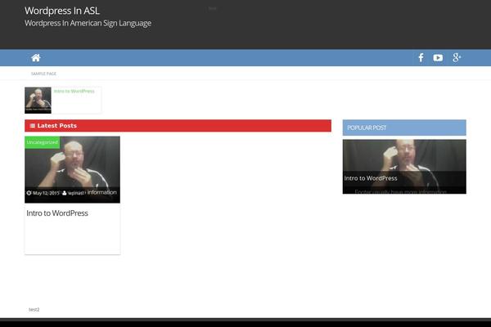Image resolution: width=491 pixels, height=327 pixels.
Task: Open Intro to WordPress caption in Popular Post
Action: (371, 178)
